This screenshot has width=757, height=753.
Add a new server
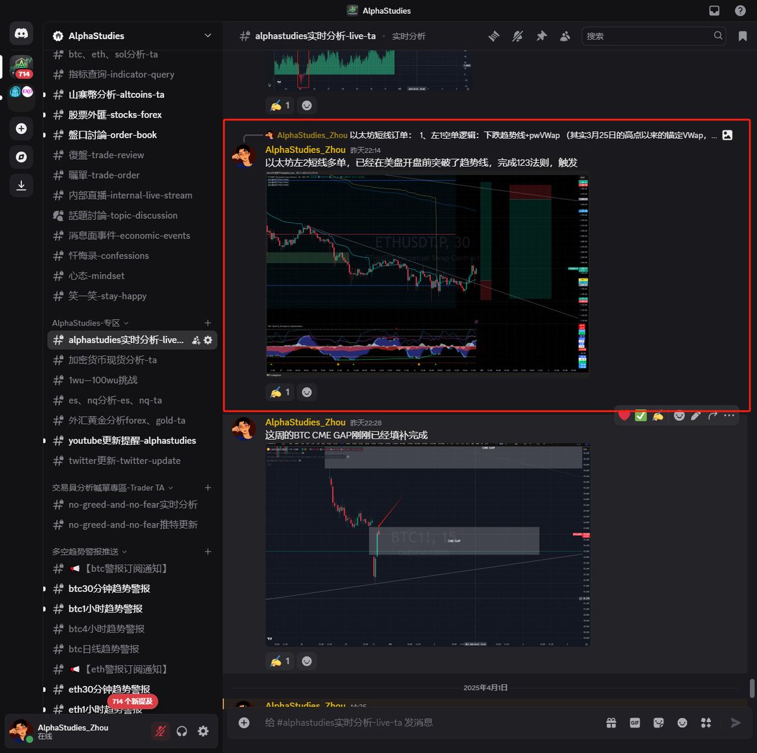pos(21,129)
